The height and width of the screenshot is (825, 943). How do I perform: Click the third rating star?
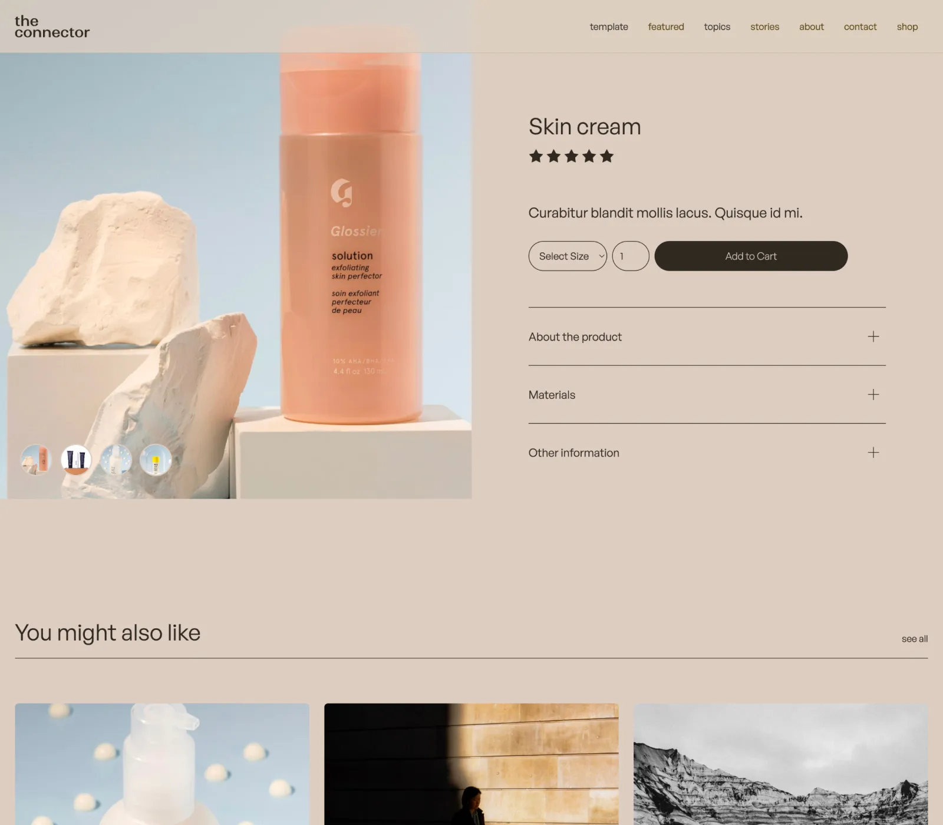pyautogui.click(x=571, y=156)
